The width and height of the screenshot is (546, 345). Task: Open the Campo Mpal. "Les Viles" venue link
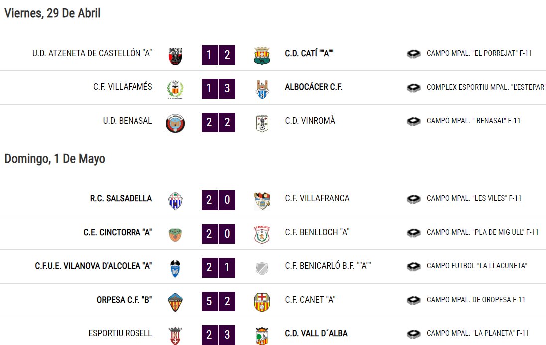[x=474, y=198]
